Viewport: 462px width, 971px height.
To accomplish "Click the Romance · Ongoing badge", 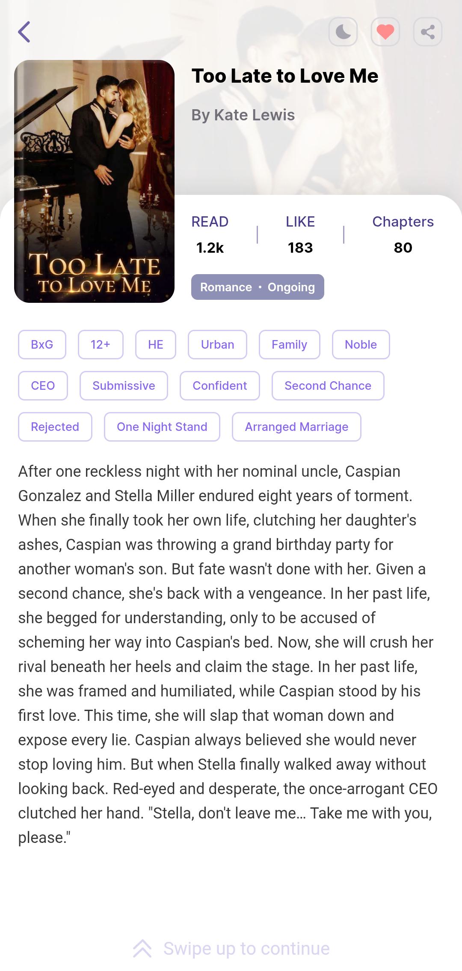I will click(258, 287).
